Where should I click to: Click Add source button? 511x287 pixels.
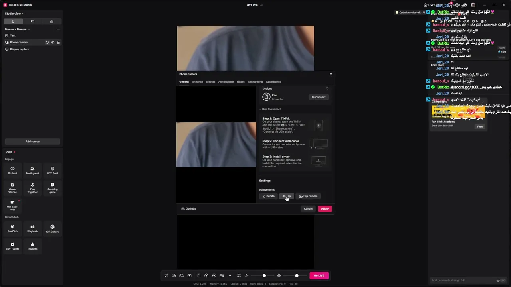32,142
